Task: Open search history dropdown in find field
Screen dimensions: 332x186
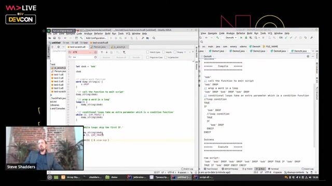Action: point(70,52)
